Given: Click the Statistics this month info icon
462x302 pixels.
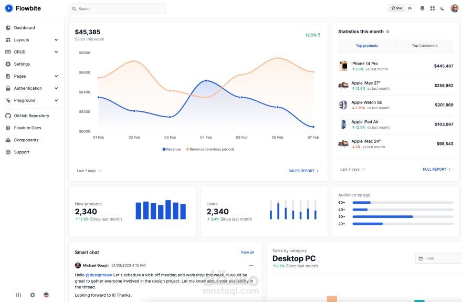Looking at the screenshot, I should (x=388, y=32).
